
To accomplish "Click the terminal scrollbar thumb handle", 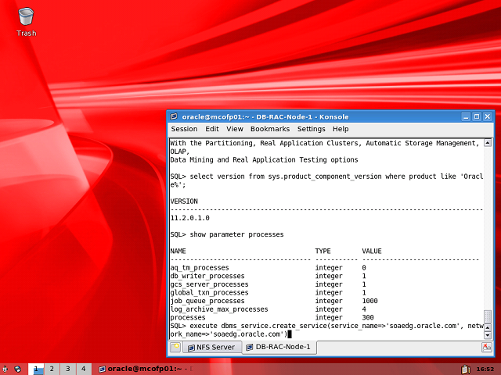I will pos(488,317).
